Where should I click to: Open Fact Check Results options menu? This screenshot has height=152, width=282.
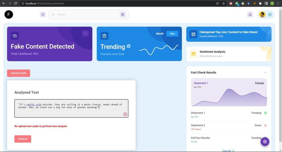pyautogui.click(x=265, y=73)
